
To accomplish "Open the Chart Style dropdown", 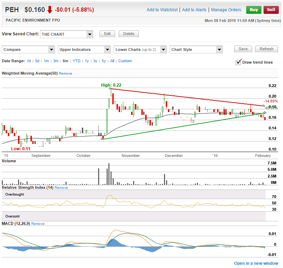I will point(196,49).
